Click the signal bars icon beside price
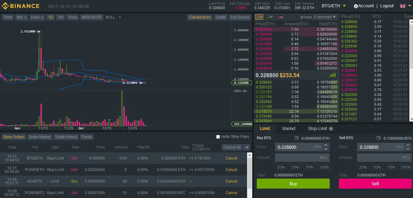 (332, 75)
